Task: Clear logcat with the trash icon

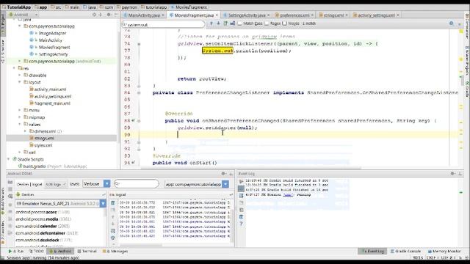Action: (112, 203)
